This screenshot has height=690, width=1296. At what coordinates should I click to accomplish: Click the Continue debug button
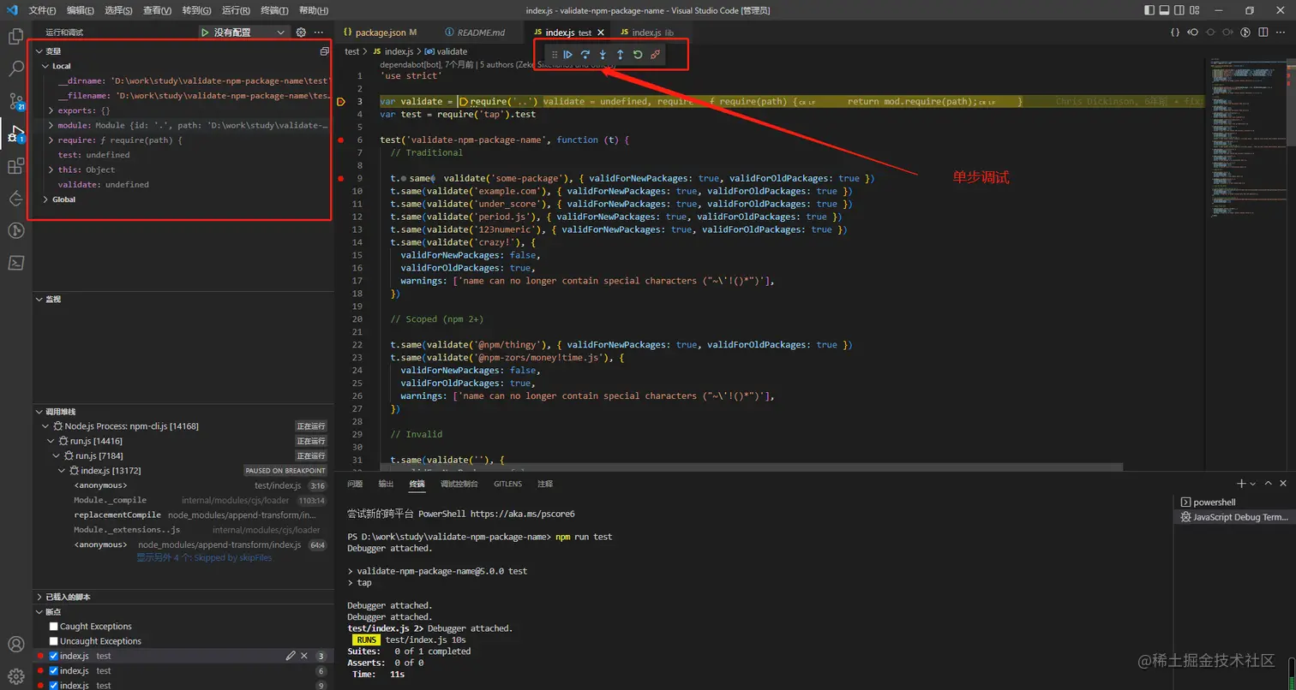[567, 55]
